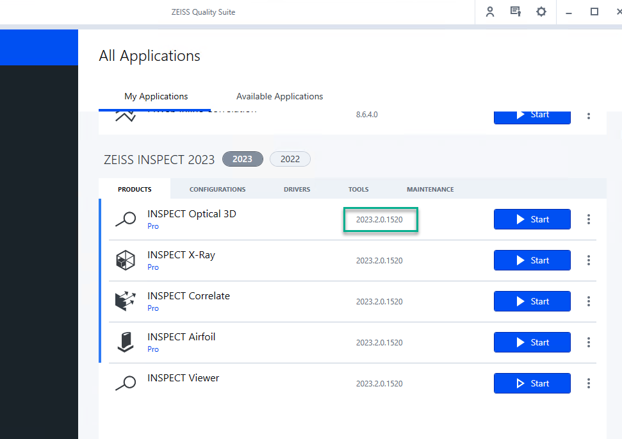Open the TOOLS tab
The width and height of the screenshot is (622, 439).
[x=359, y=189]
